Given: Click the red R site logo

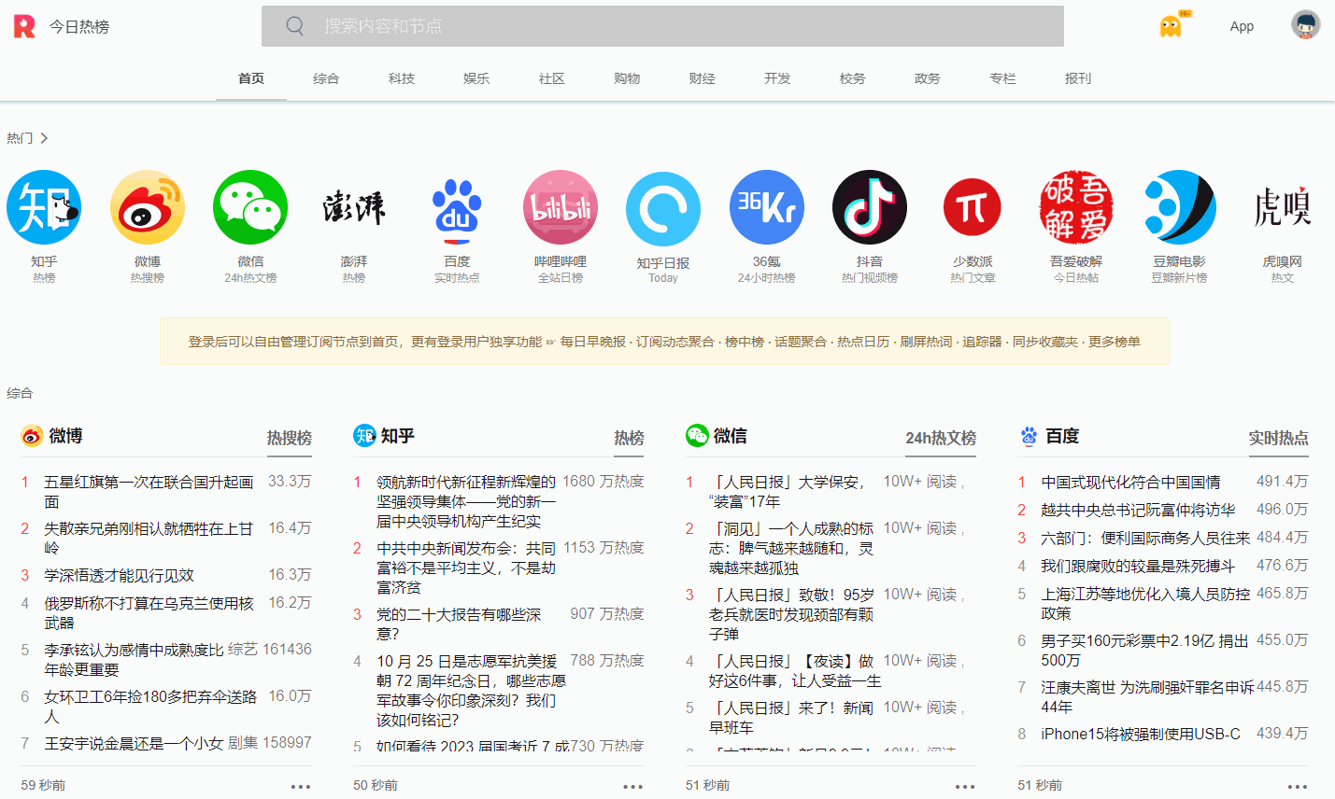Looking at the screenshot, I should 24,26.
